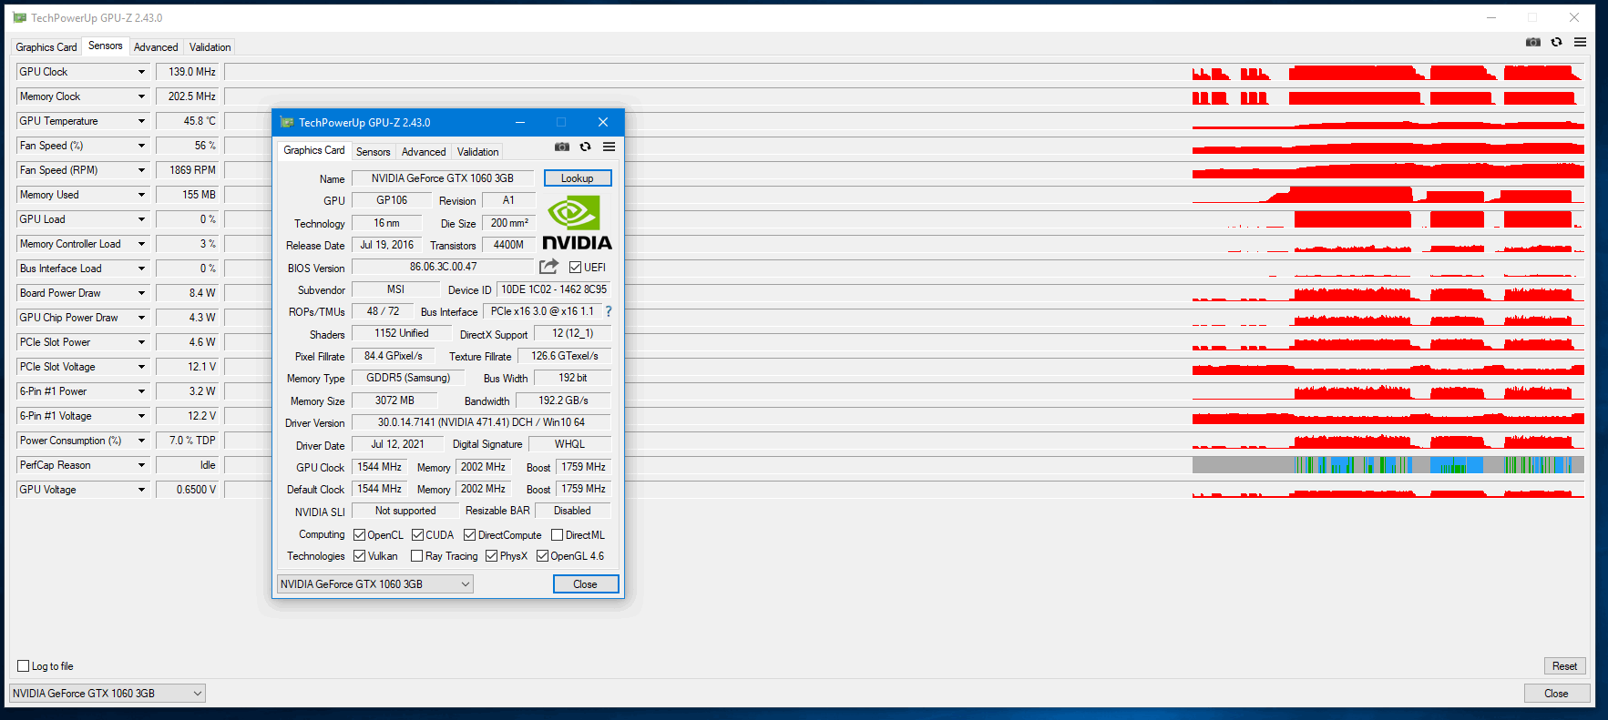Click Close button at bottom of Sensors window
Image resolution: width=1608 pixels, height=720 pixels.
coord(1557,694)
